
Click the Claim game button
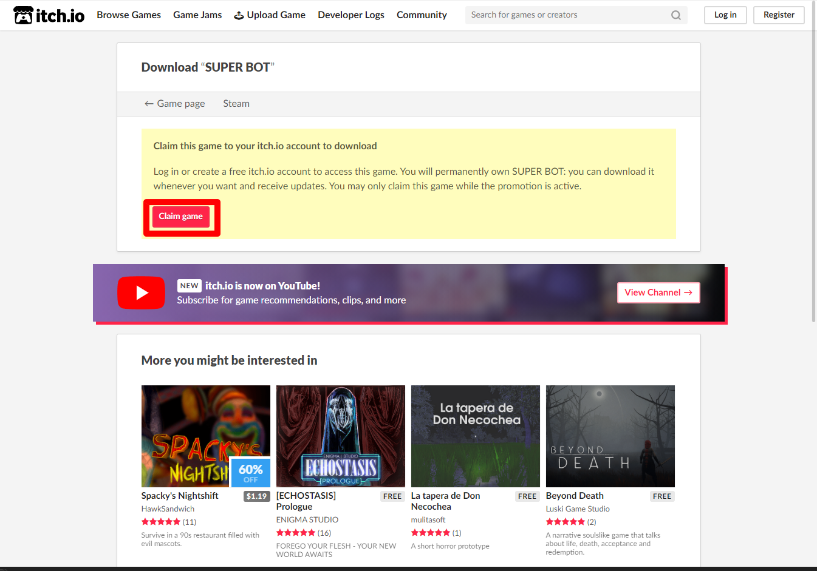[181, 217]
